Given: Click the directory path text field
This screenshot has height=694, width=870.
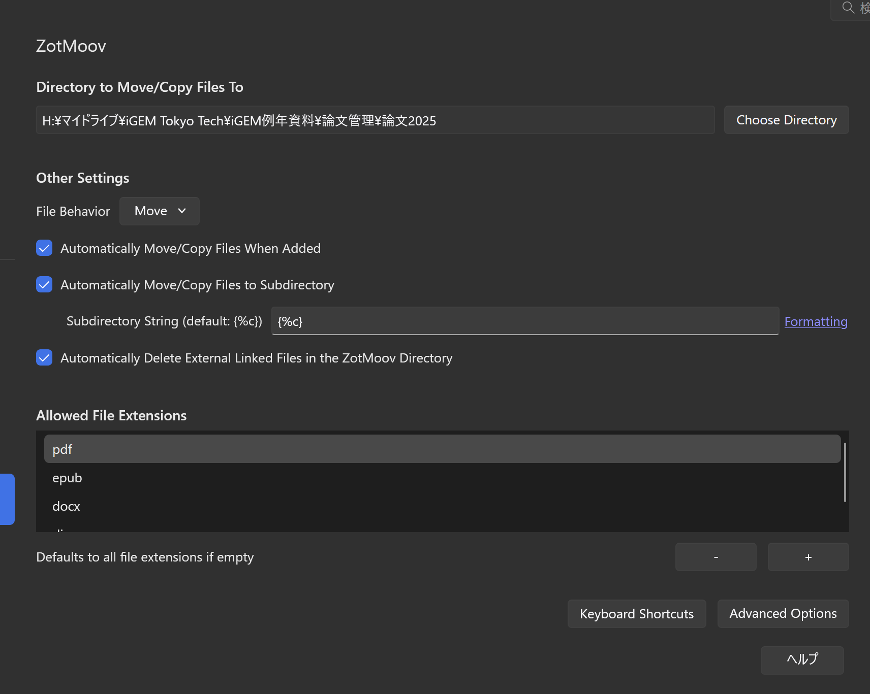Looking at the screenshot, I should [375, 120].
